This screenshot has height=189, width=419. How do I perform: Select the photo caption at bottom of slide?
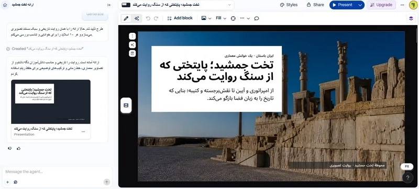[x=357, y=166]
